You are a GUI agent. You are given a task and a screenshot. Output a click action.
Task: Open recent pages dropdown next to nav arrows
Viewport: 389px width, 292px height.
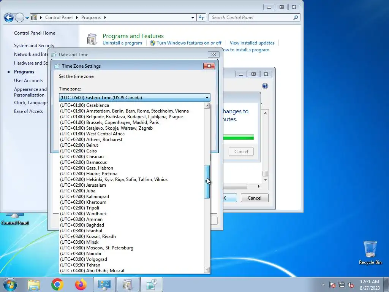pos(27,17)
